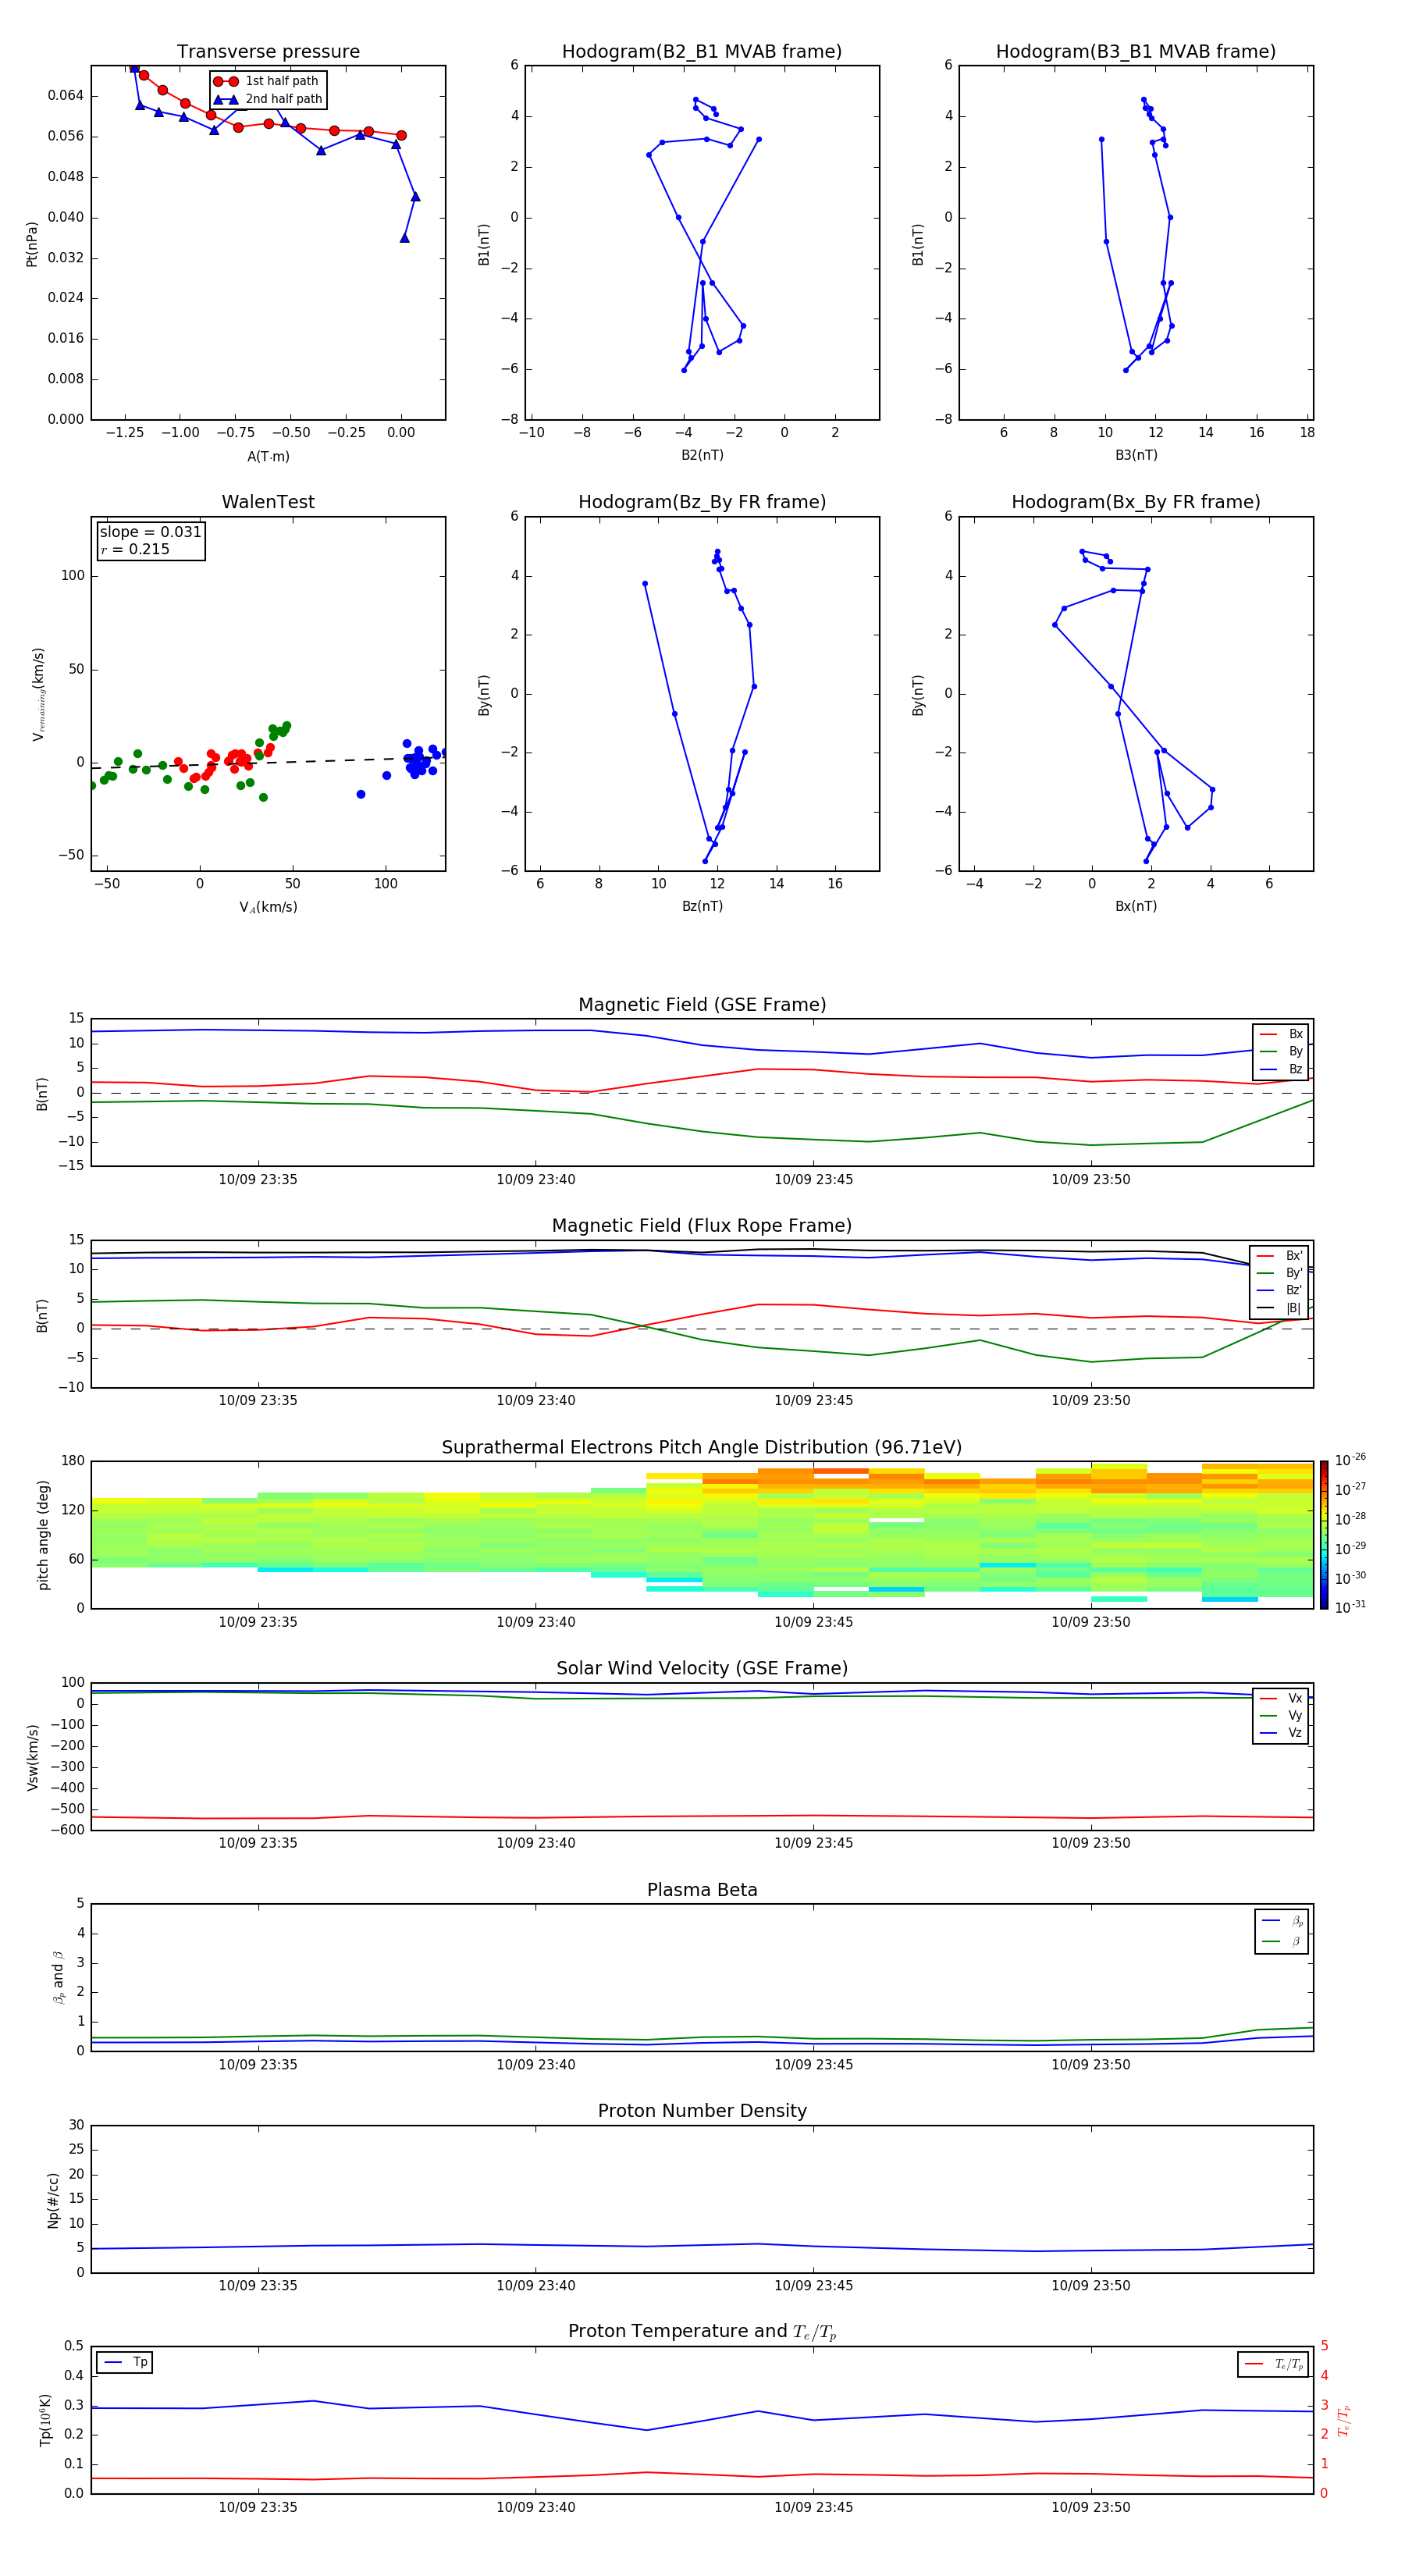
Task: Select Vy in the Solar Wind legend
Action: (x=1281, y=1716)
